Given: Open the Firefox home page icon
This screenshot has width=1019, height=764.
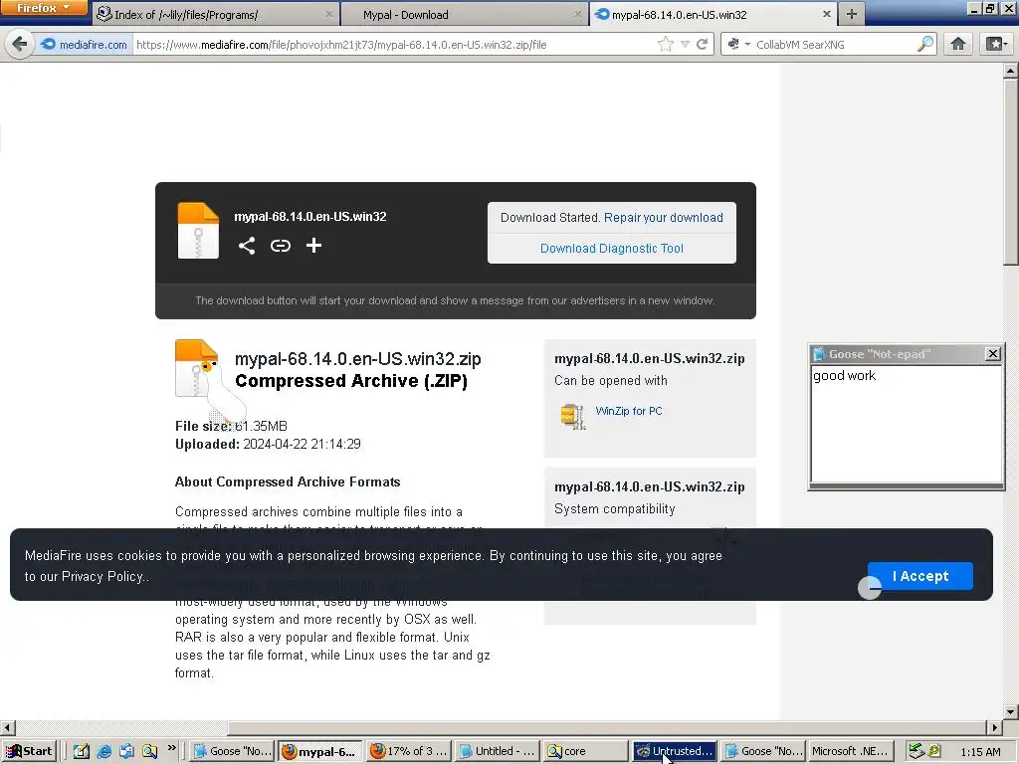Looking at the screenshot, I should pos(958,44).
